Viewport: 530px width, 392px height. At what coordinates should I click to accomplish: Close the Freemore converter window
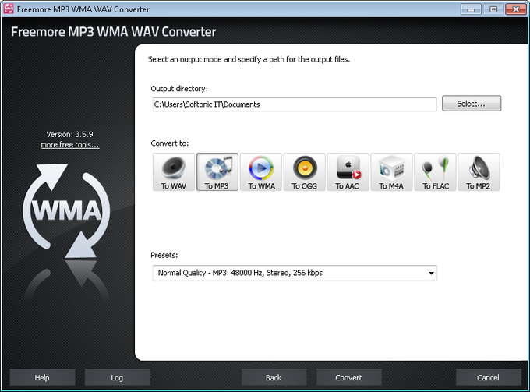pos(516,9)
